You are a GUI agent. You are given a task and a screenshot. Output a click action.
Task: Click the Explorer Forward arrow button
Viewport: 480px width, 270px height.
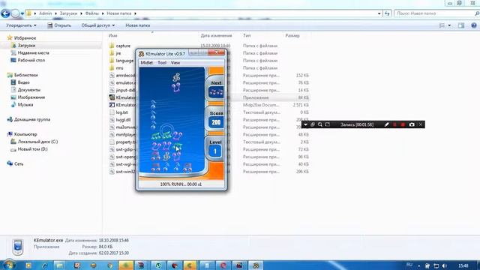click(x=15, y=13)
